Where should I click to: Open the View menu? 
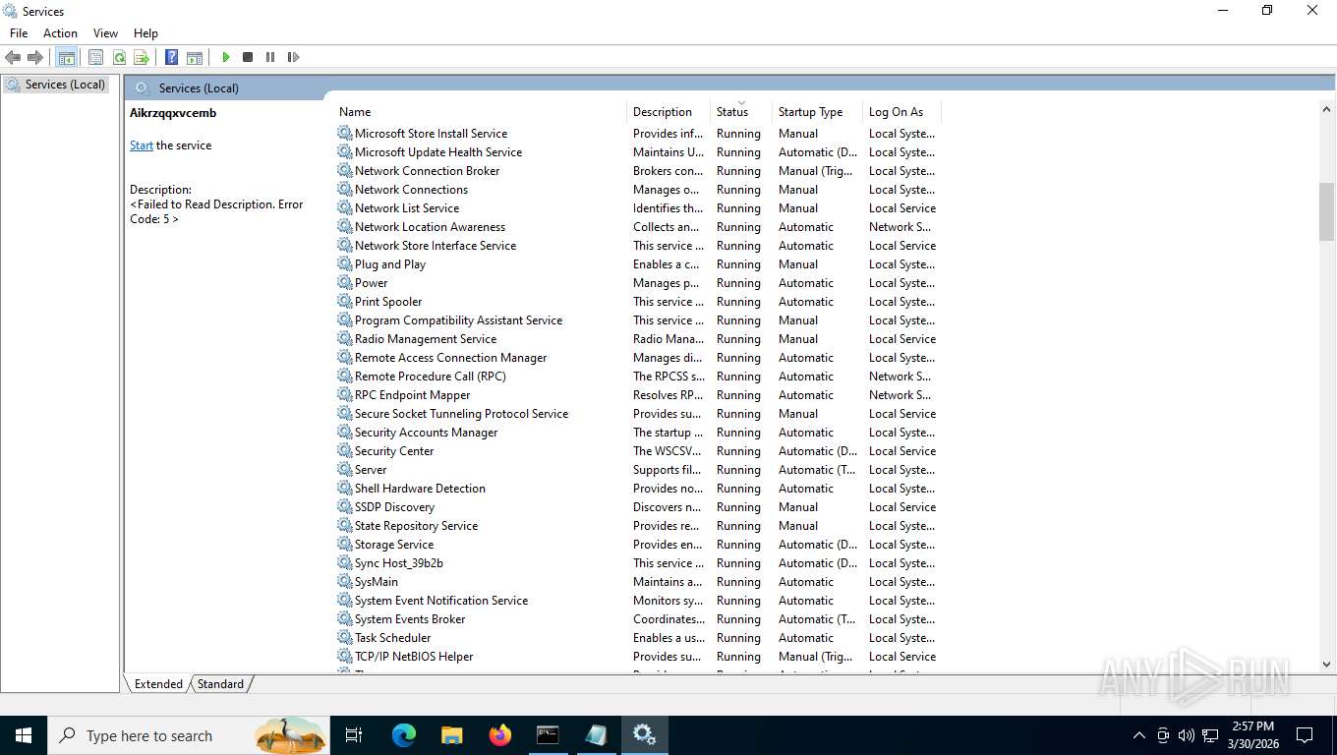pos(105,33)
